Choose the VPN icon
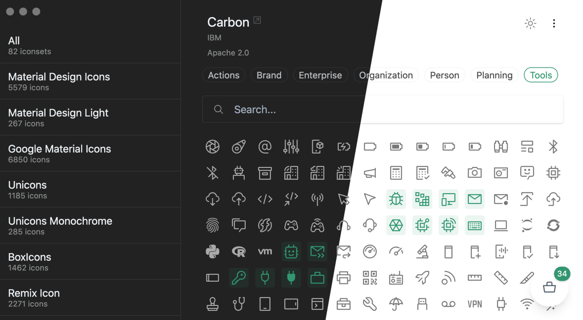 475,304
